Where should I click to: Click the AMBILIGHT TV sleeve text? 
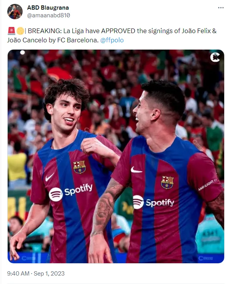coord(207,185)
